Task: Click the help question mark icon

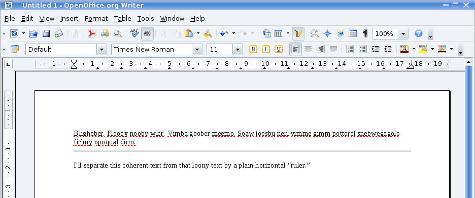Action: coord(419,33)
